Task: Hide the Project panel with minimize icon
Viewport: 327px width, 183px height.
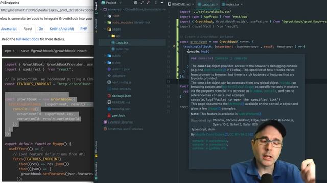Action: point(162,3)
